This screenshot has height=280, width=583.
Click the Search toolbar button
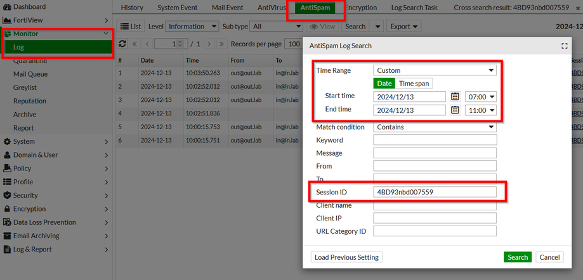pos(355,27)
